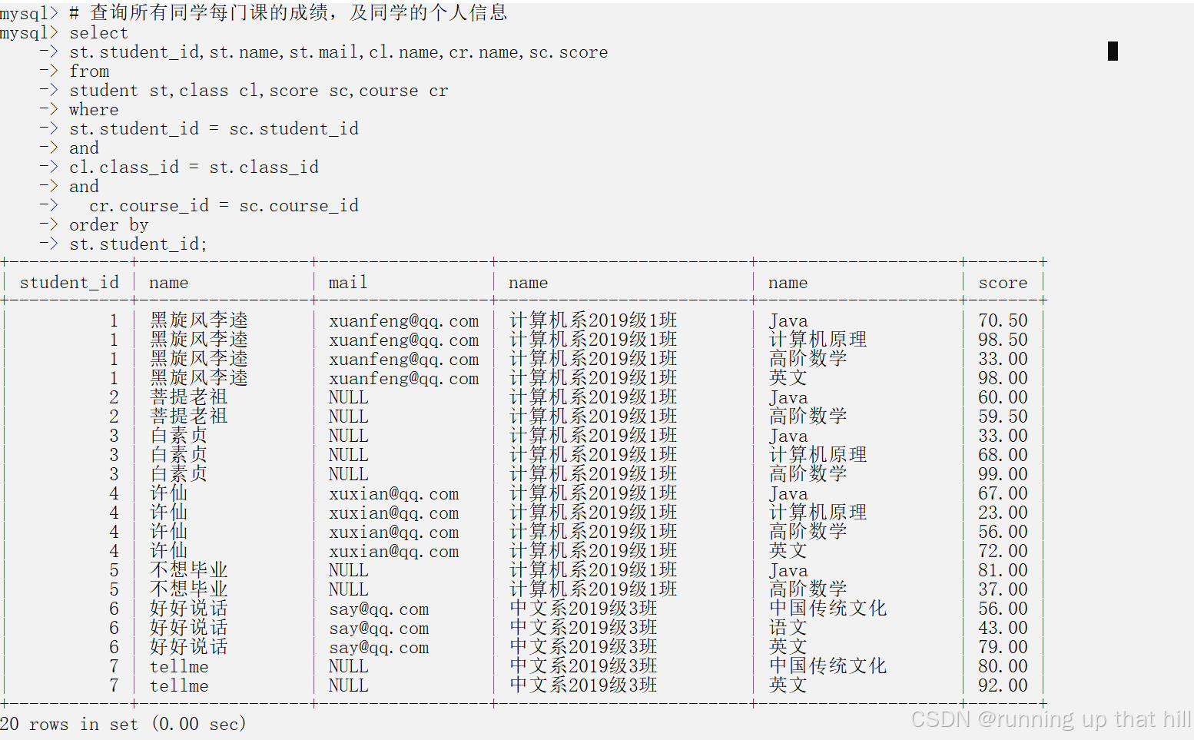Image resolution: width=1194 pixels, height=740 pixels.
Task: Click tellme in the row scoring 92.00
Action: coord(179,685)
